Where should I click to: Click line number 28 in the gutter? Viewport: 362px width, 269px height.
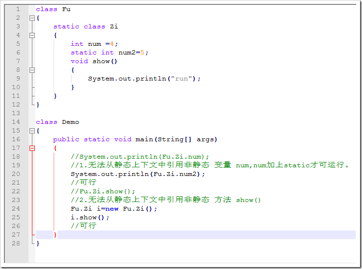pos(16,243)
